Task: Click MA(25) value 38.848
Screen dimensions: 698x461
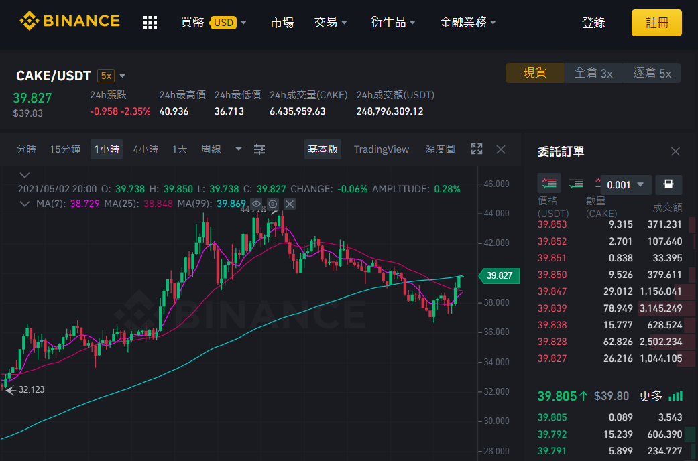Action: point(158,204)
